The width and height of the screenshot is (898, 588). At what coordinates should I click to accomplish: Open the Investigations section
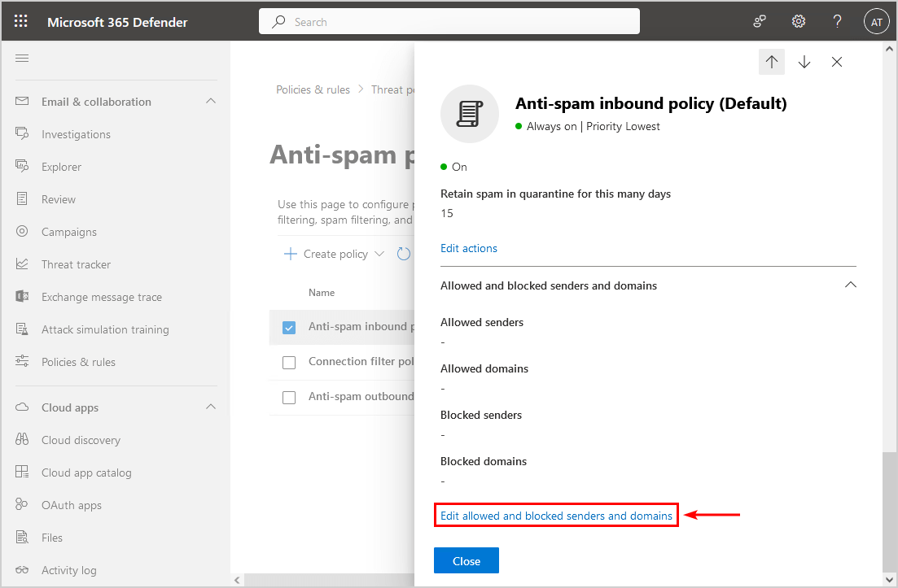click(x=76, y=133)
